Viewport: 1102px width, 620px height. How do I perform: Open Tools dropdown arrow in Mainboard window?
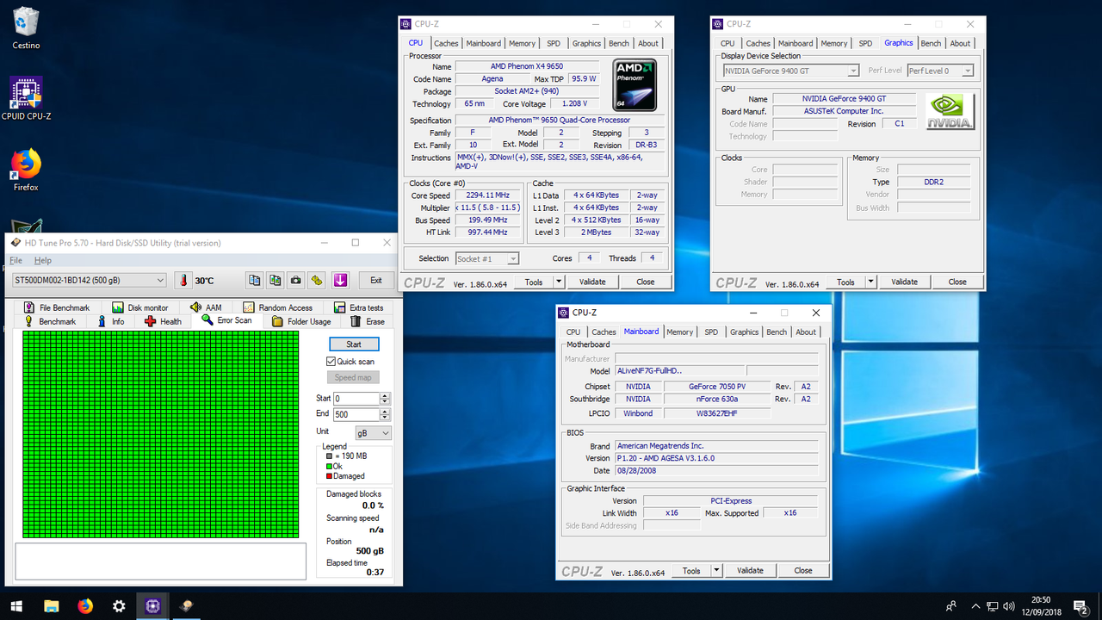tap(716, 570)
